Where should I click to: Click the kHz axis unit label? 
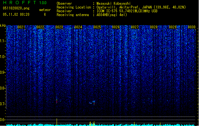3,26
